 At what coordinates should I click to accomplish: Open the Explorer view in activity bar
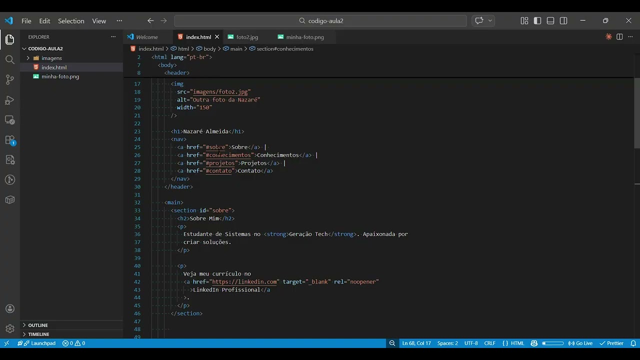(9, 39)
